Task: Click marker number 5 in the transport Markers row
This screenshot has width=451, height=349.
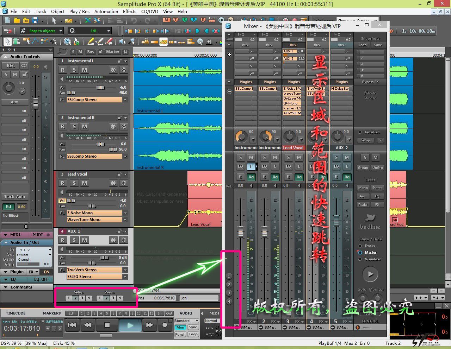Action: point(107,313)
